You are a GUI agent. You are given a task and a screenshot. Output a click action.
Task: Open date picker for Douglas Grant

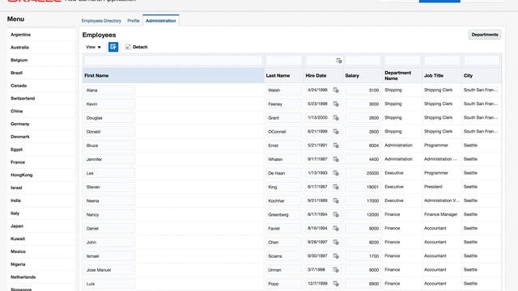[336, 118]
